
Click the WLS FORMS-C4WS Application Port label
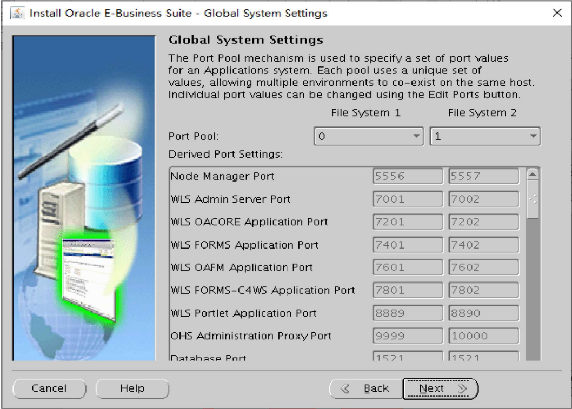[x=263, y=290]
